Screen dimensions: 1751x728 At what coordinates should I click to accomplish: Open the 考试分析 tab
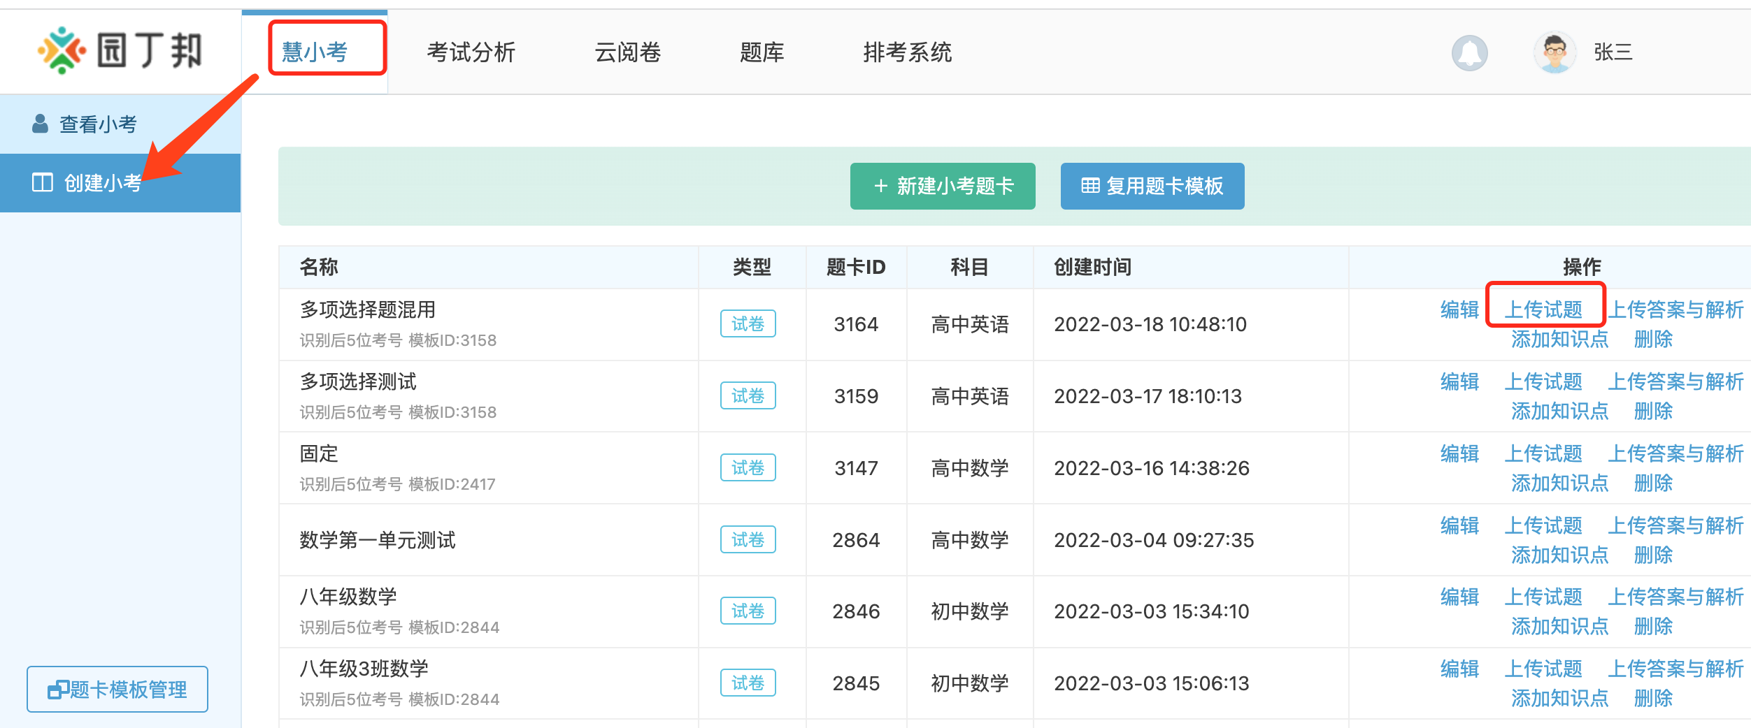pyautogui.click(x=471, y=52)
